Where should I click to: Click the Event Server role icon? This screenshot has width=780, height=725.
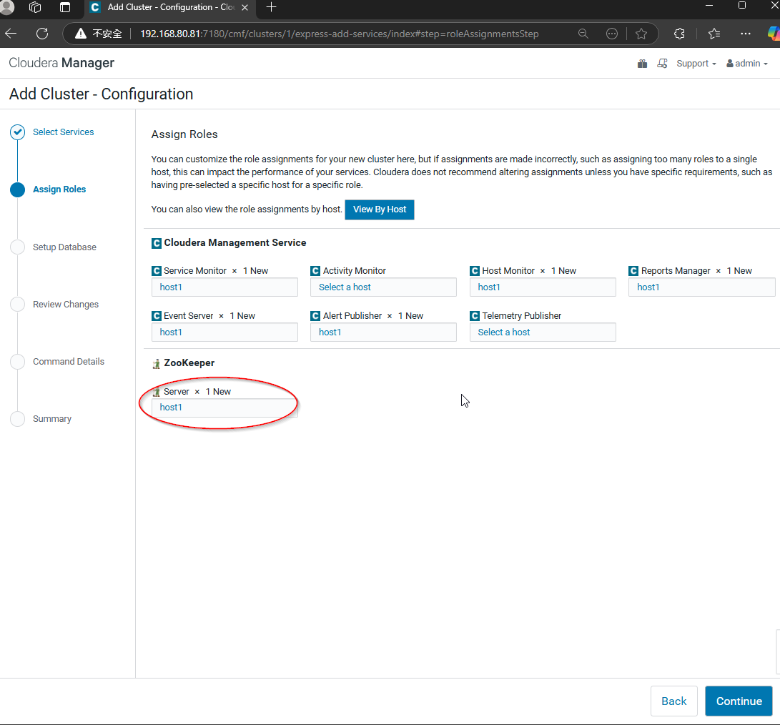(156, 316)
